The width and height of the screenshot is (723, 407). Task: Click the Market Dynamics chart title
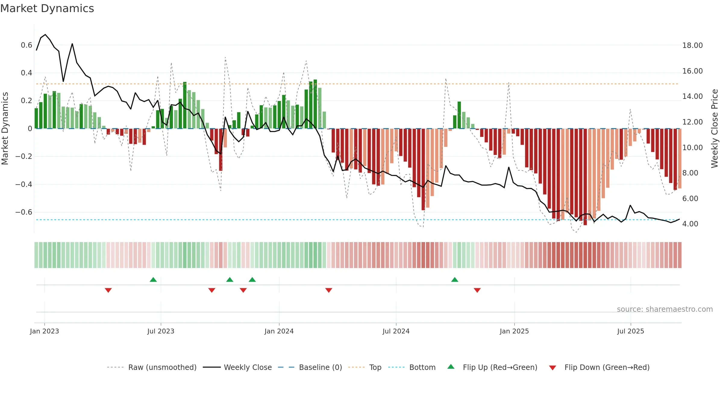point(47,8)
